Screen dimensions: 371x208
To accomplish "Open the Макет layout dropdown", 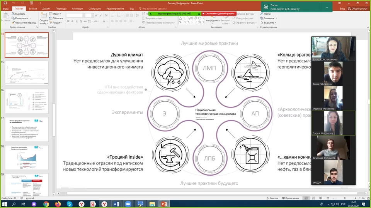I will (55, 14).
